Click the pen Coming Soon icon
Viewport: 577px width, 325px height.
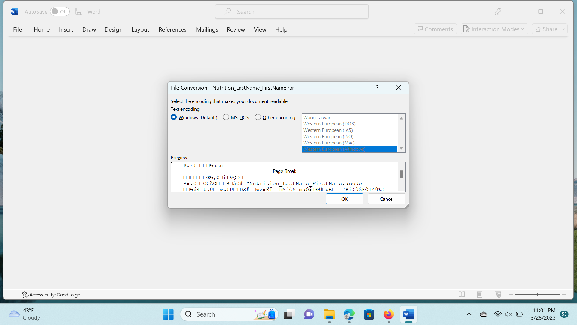tap(498, 11)
